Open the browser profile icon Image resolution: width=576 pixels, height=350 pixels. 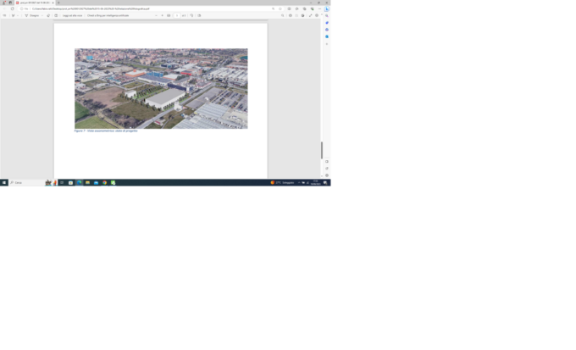click(x=4, y=3)
